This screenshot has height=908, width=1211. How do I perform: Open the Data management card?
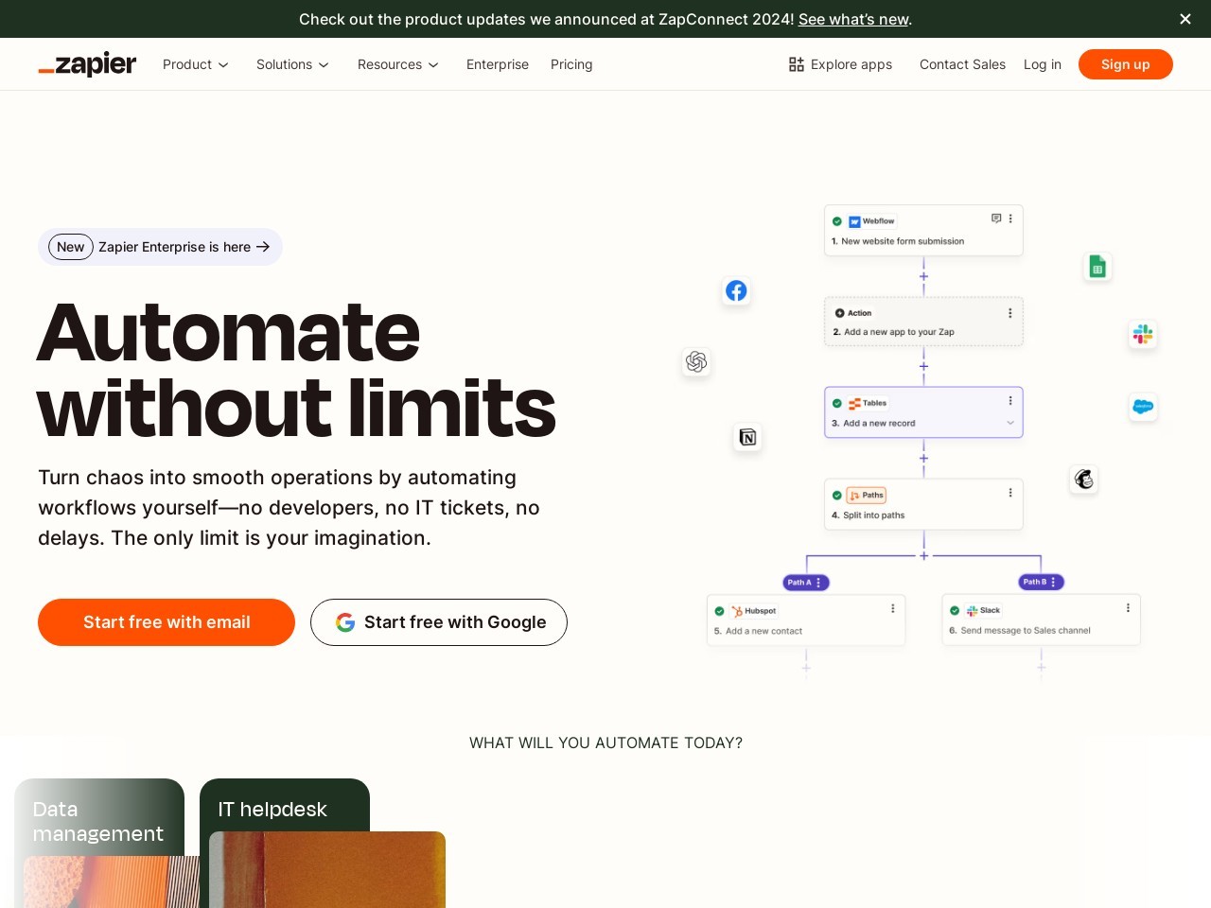coord(99,843)
